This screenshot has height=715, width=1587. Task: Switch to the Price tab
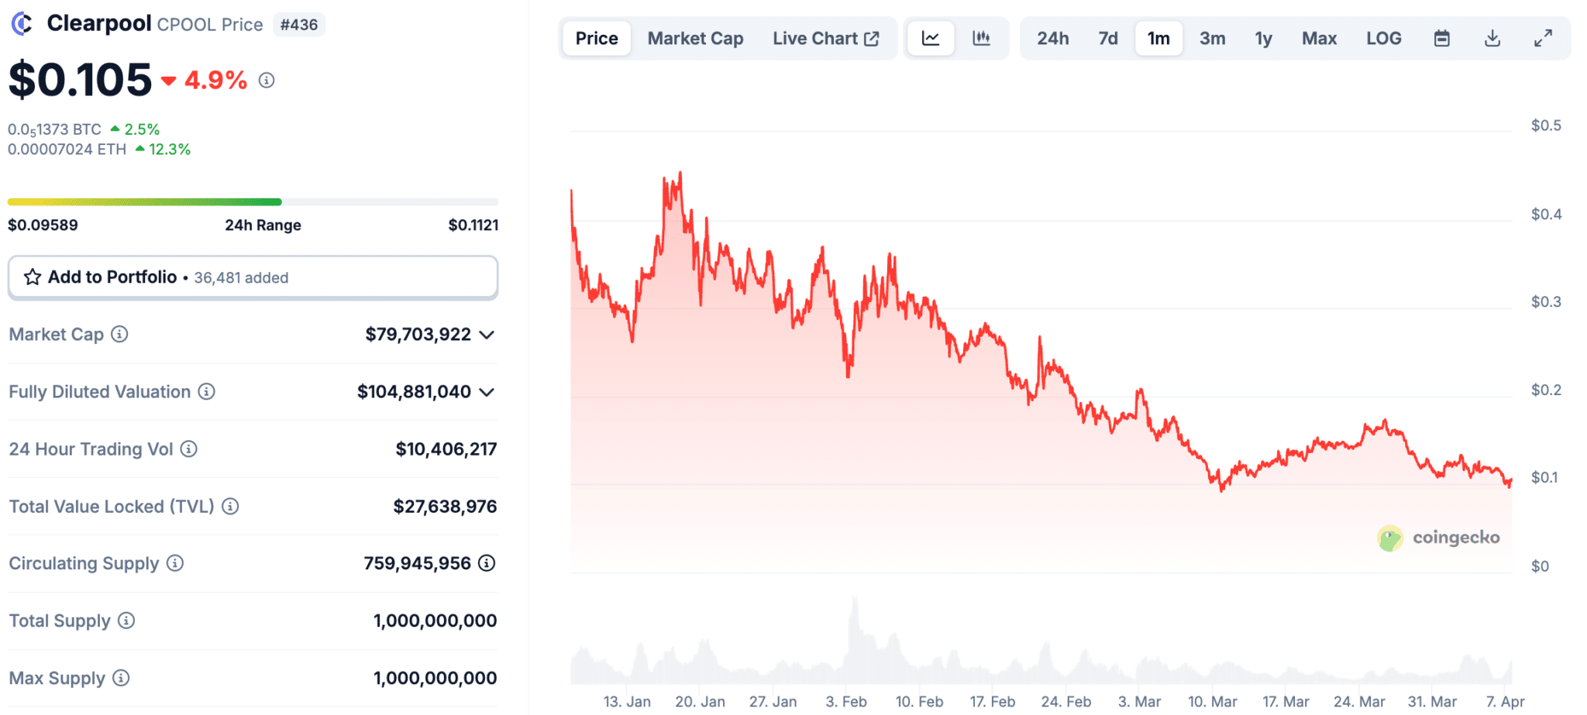(597, 38)
